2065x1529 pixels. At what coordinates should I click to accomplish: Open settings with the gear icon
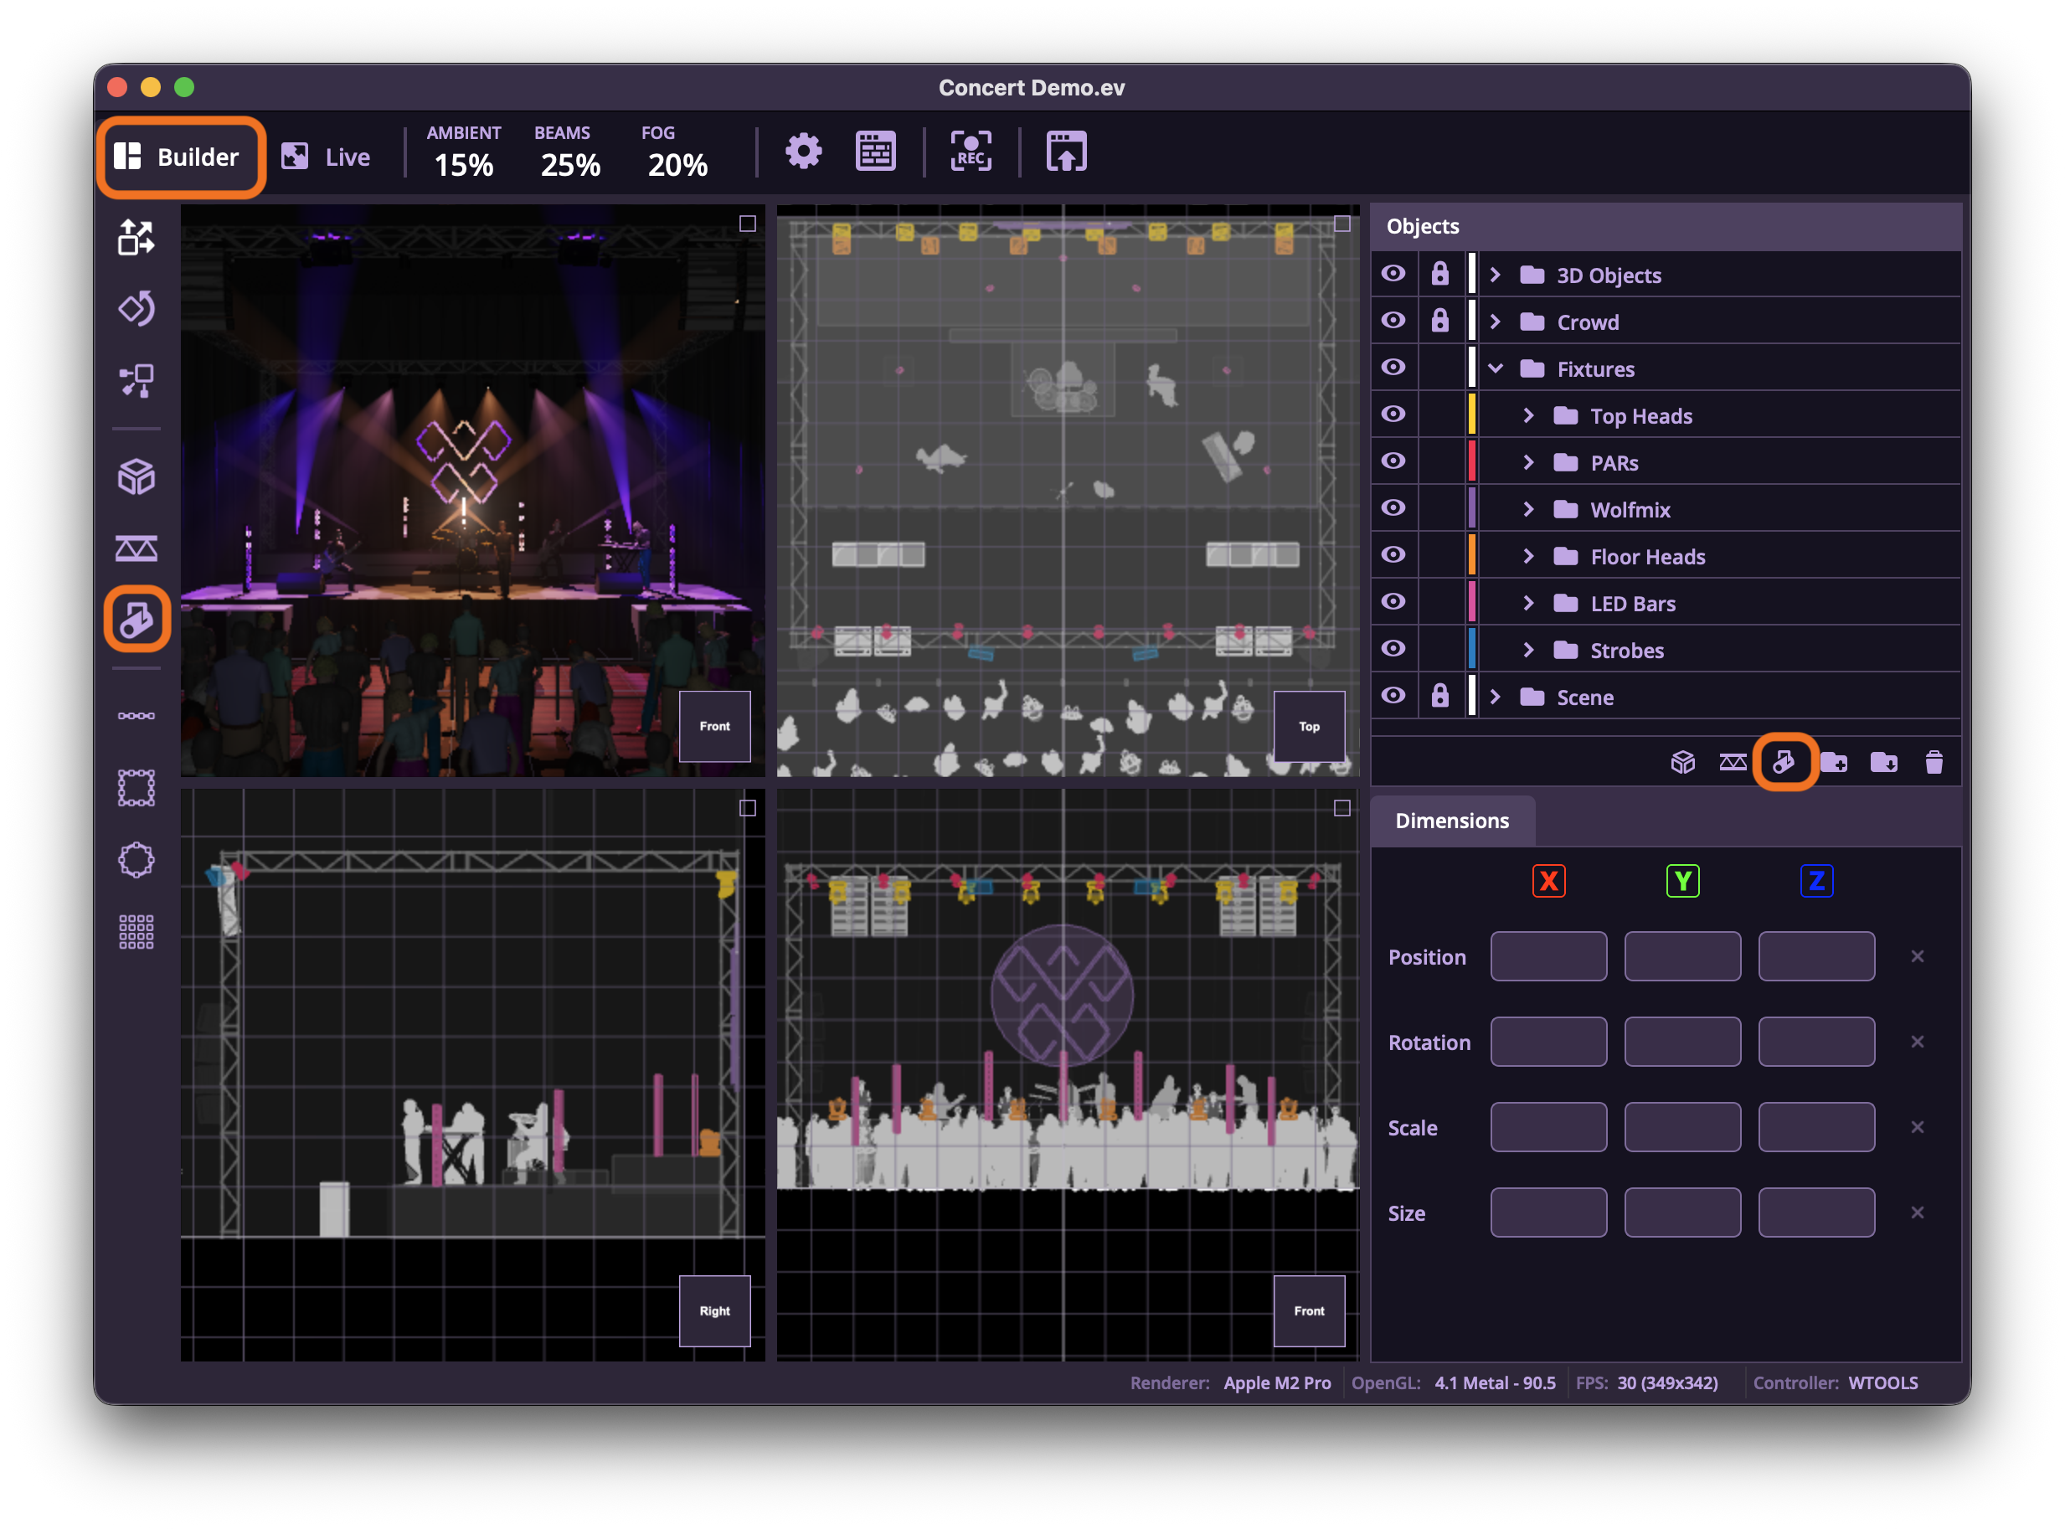pyautogui.click(x=803, y=151)
